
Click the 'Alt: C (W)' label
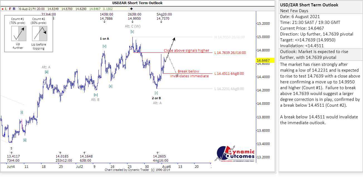[132, 26]
